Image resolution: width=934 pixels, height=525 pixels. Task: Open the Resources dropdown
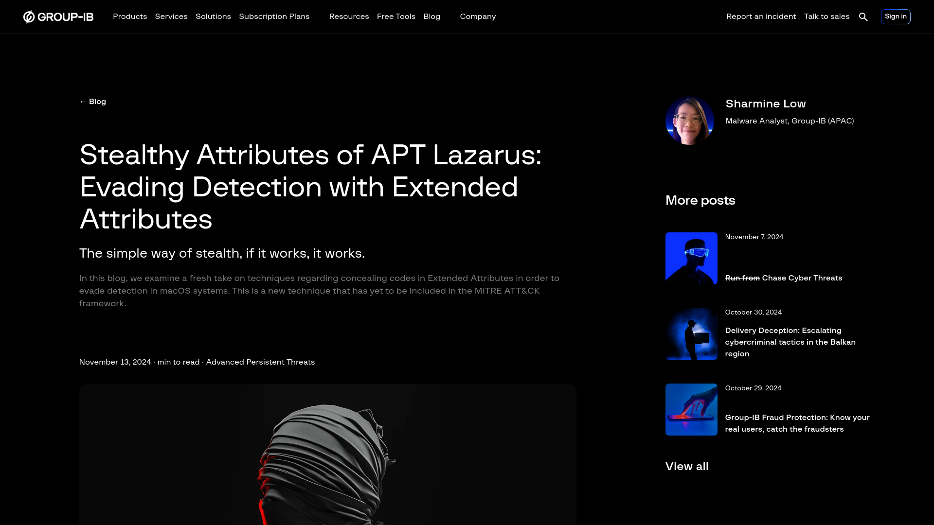coord(349,16)
